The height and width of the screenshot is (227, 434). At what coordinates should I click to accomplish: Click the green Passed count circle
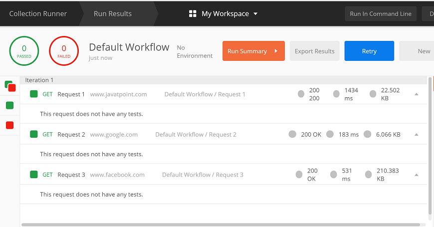pos(24,51)
